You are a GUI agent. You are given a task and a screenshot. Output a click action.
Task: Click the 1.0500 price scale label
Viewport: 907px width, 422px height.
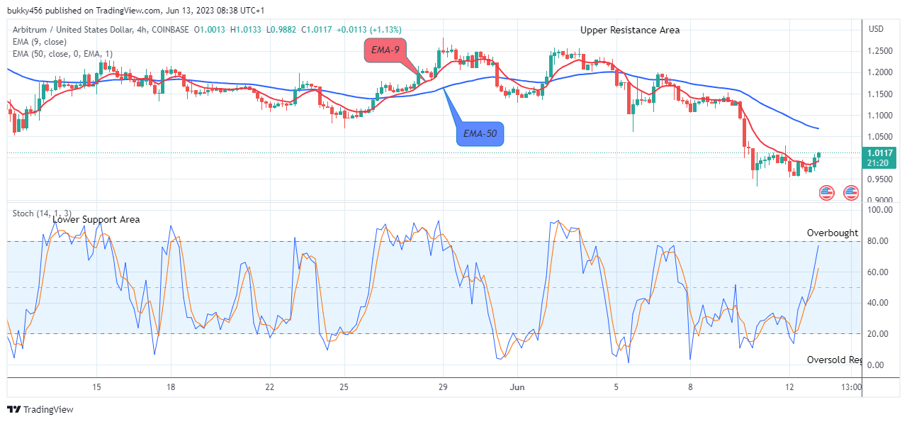880,136
